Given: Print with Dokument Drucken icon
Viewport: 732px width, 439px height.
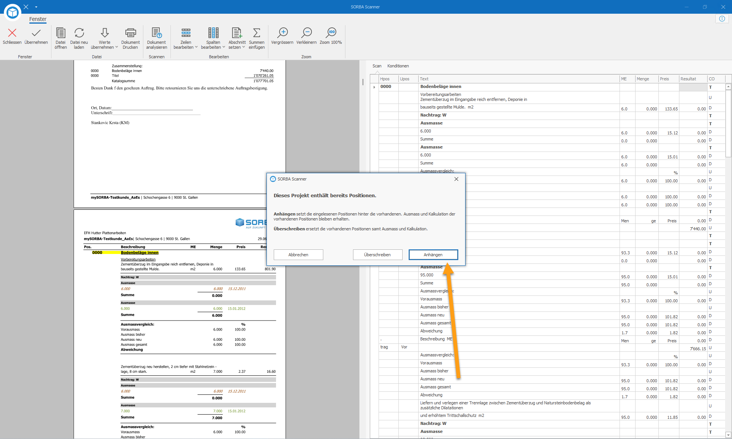Looking at the screenshot, I should pyautogui.click(x=130, y=38).
